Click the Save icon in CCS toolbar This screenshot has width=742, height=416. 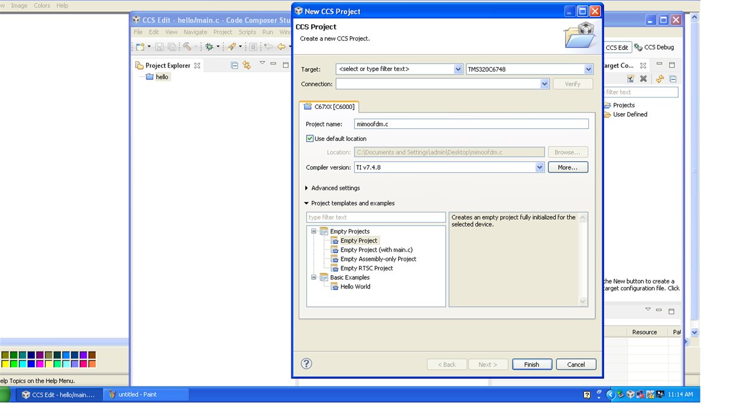159,47
